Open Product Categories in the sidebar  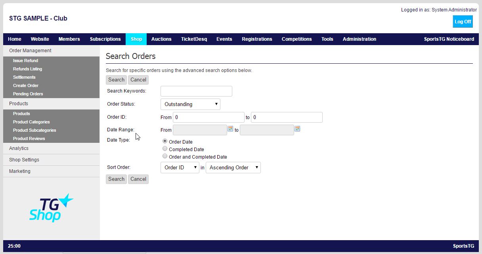pyautogui.click(x=31, y=122)
